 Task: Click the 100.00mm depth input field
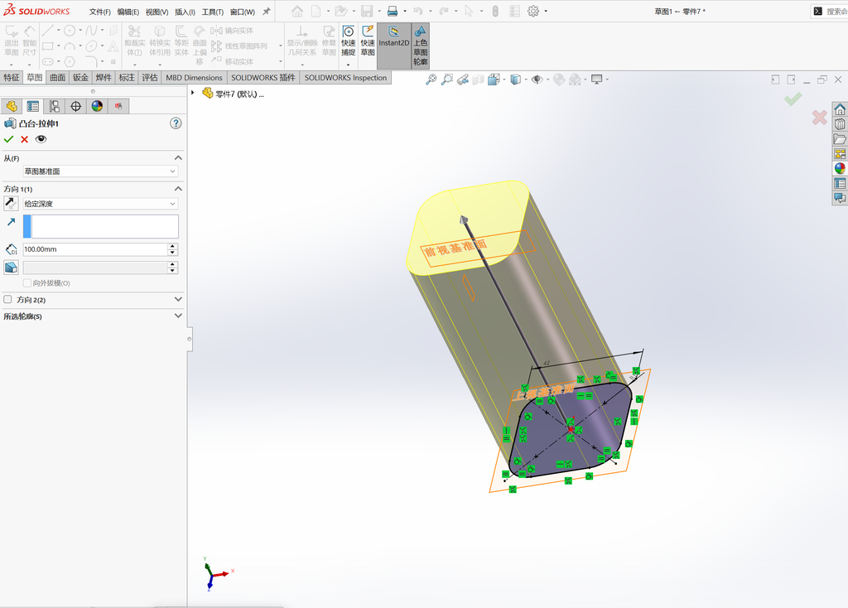tap(95, 249)
